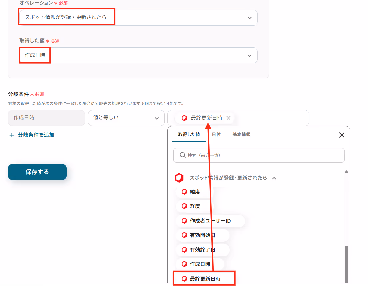Click the red hexagon icon beside 経度
The height and width of the screenshot is (286, 368).
pyautogui.click(x=184, y=206)
